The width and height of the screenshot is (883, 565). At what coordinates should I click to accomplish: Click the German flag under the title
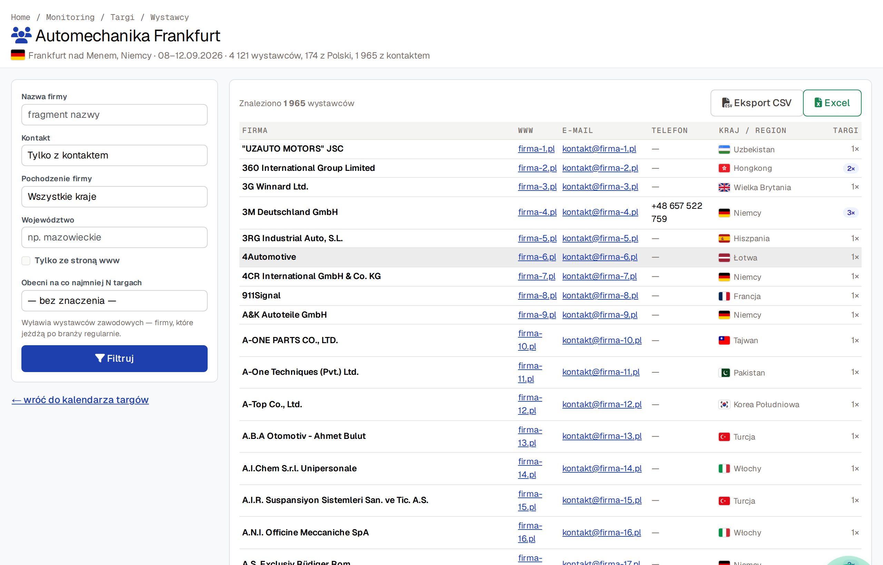pos(18,55)
